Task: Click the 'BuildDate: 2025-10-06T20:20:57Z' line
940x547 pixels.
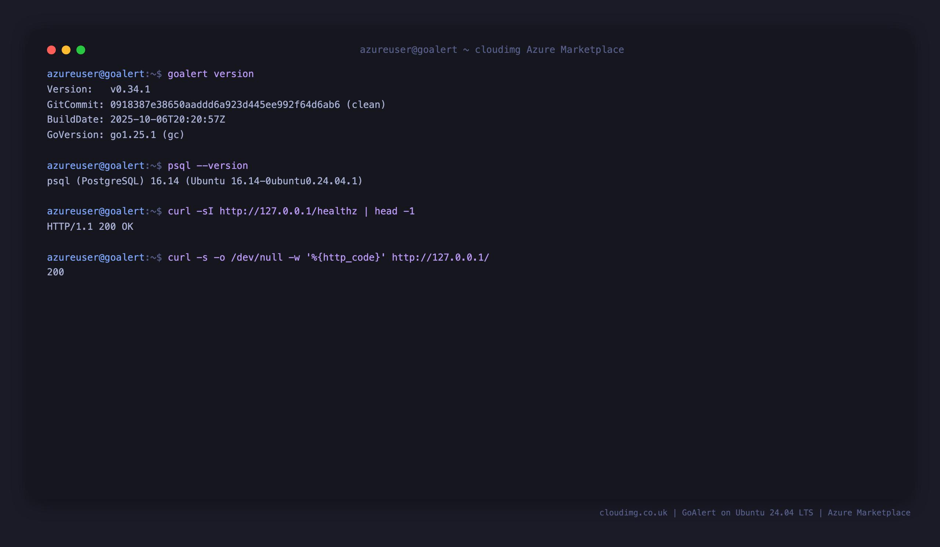Action: coord(136,119)
